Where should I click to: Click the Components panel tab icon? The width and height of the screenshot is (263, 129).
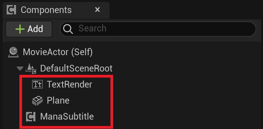point(11,10)
